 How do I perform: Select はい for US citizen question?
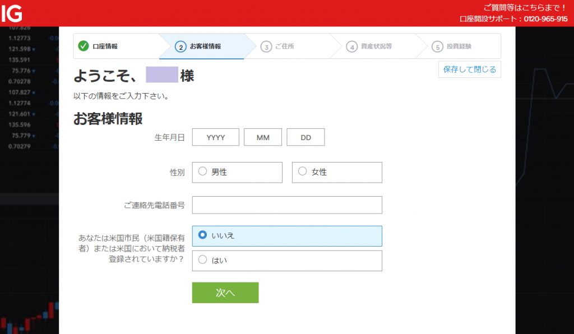pos(202,259)
